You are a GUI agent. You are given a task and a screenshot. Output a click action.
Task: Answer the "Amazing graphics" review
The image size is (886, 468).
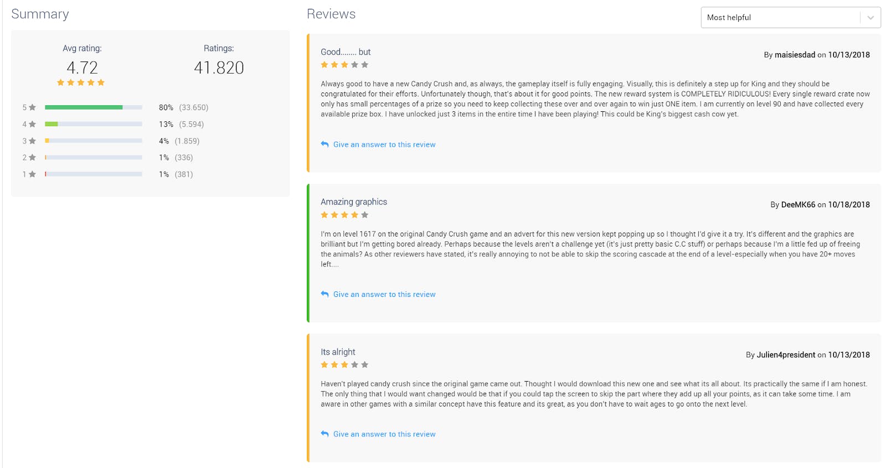click(x=384, y=295)
